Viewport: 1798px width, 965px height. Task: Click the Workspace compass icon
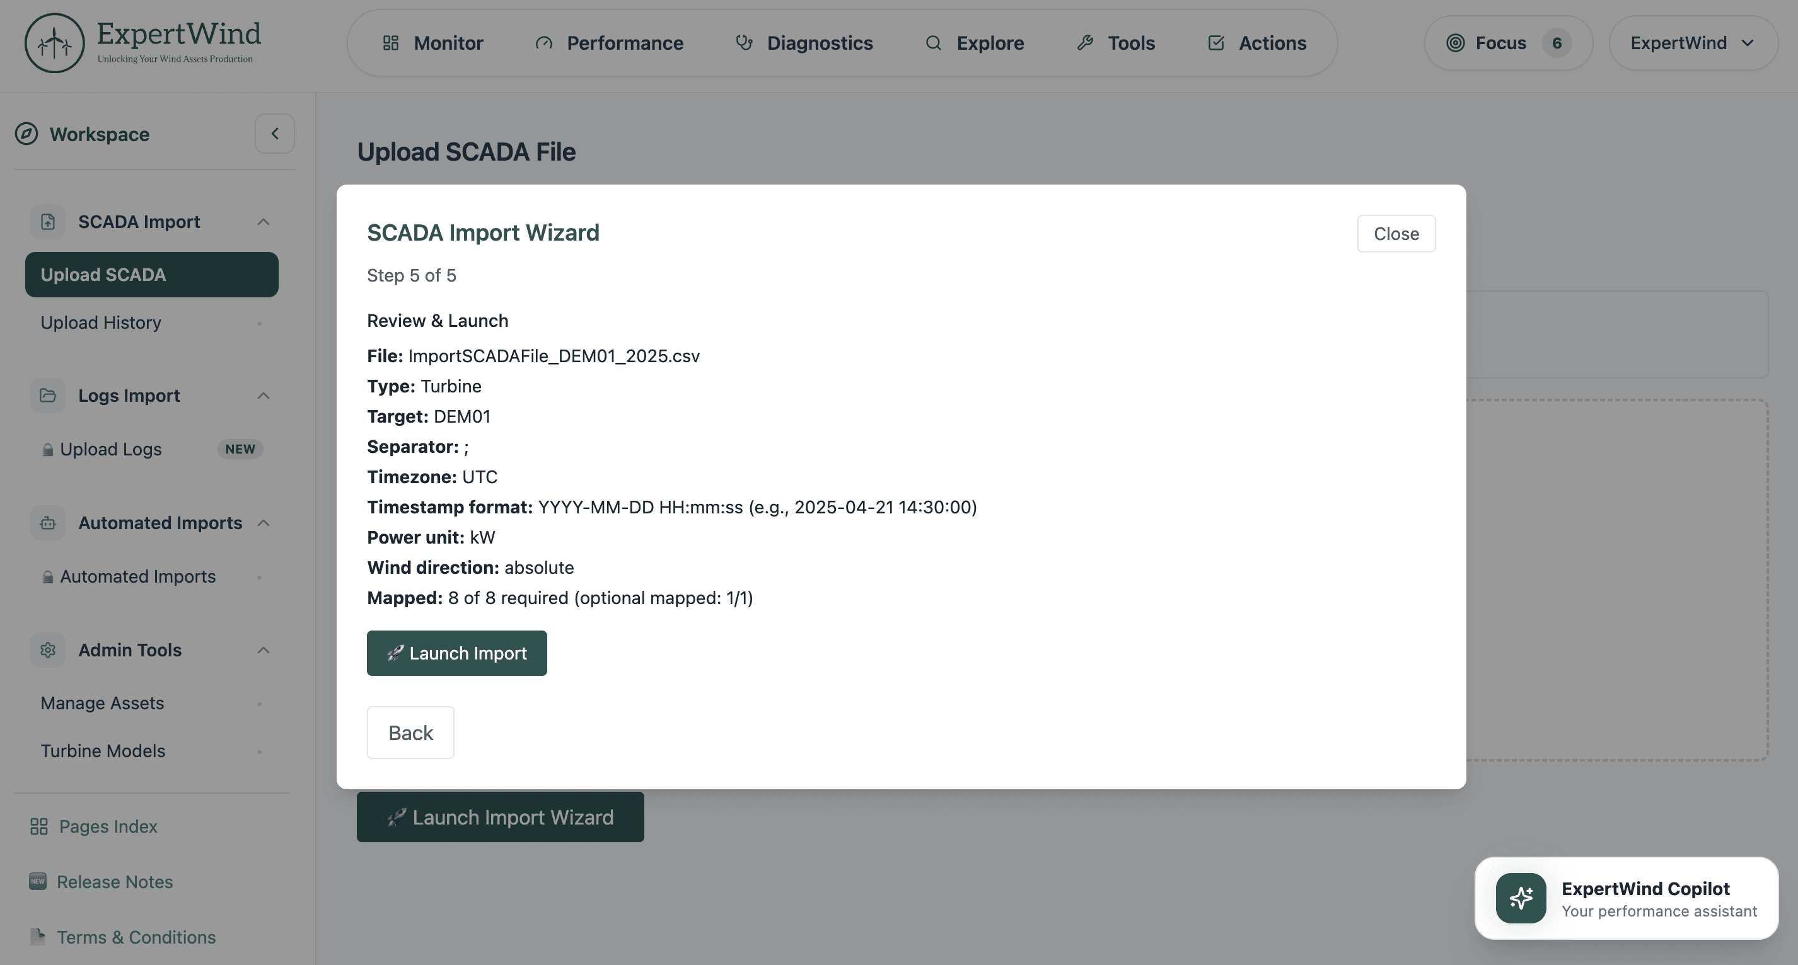(x=26, y=134)
